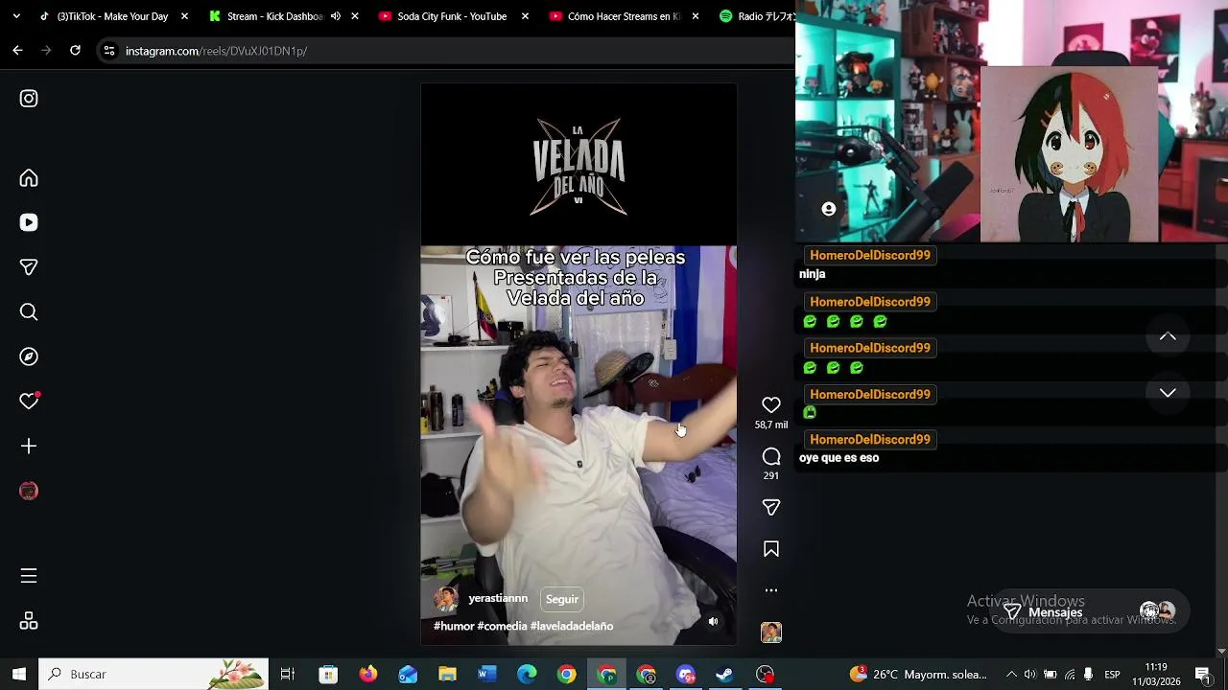Launch Firefox from taskbar

(368, 674)
